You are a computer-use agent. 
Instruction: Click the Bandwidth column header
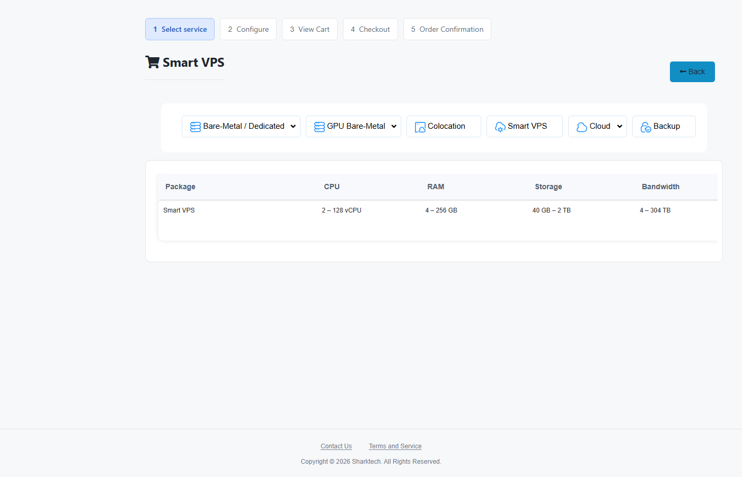(660, 187)
